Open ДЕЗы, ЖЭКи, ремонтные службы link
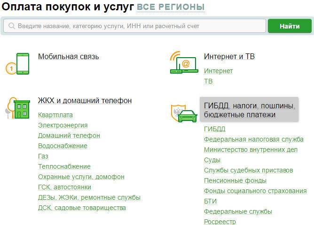 pyautogui.click(x=89, y=197)
